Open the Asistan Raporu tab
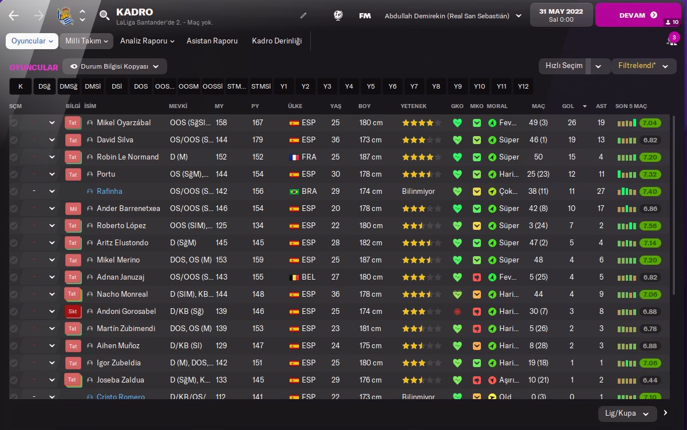The width and height of the screenshot is (687, 430). click(212, 41)
